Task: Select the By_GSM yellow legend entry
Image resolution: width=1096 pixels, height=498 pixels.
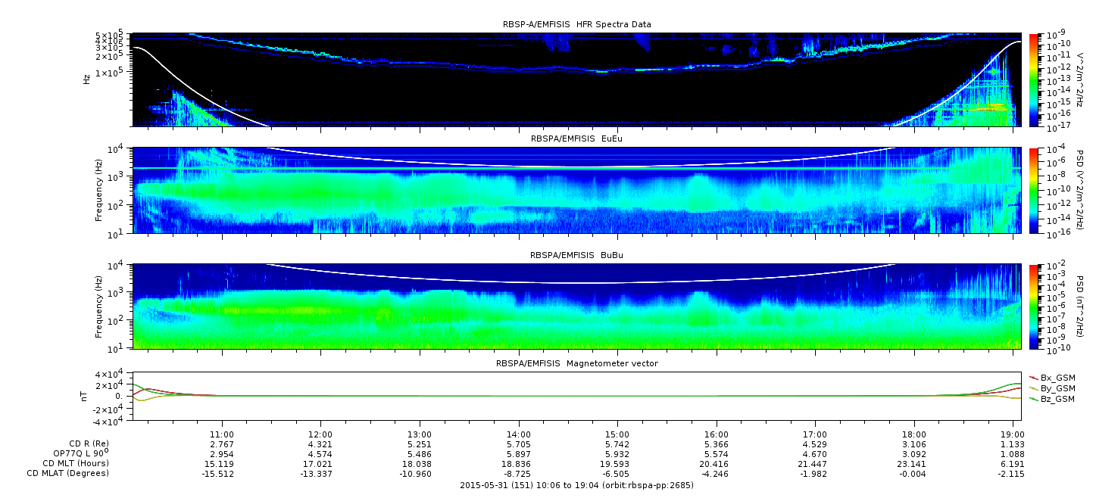Action: (1056, 388)
